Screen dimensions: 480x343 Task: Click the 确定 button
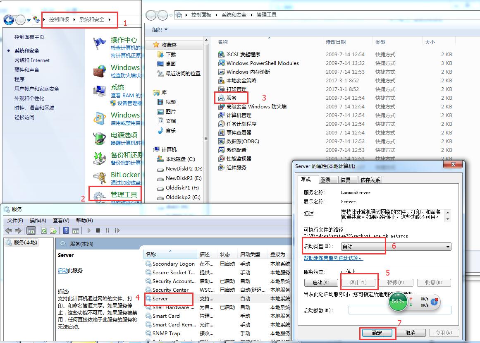[x=377, y=333]
